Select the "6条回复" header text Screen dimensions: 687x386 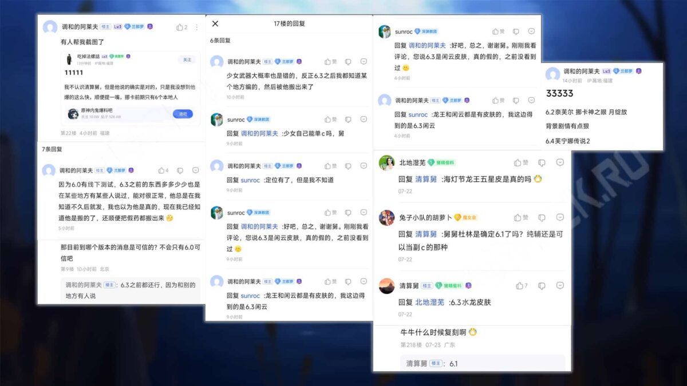click(x=220, y=41)
